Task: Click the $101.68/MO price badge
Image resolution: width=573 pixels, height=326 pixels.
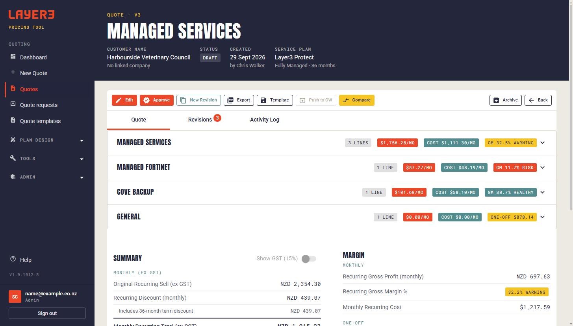Action: pos(409,192)
